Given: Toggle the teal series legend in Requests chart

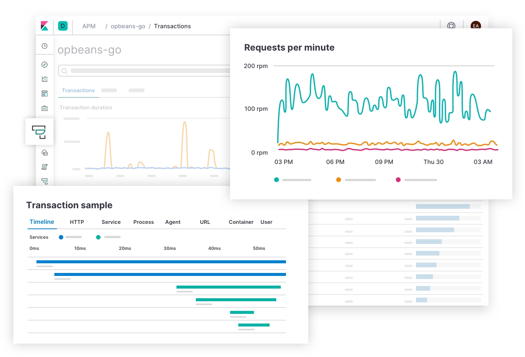Looking at the screenshot, I should pos(277,180).
